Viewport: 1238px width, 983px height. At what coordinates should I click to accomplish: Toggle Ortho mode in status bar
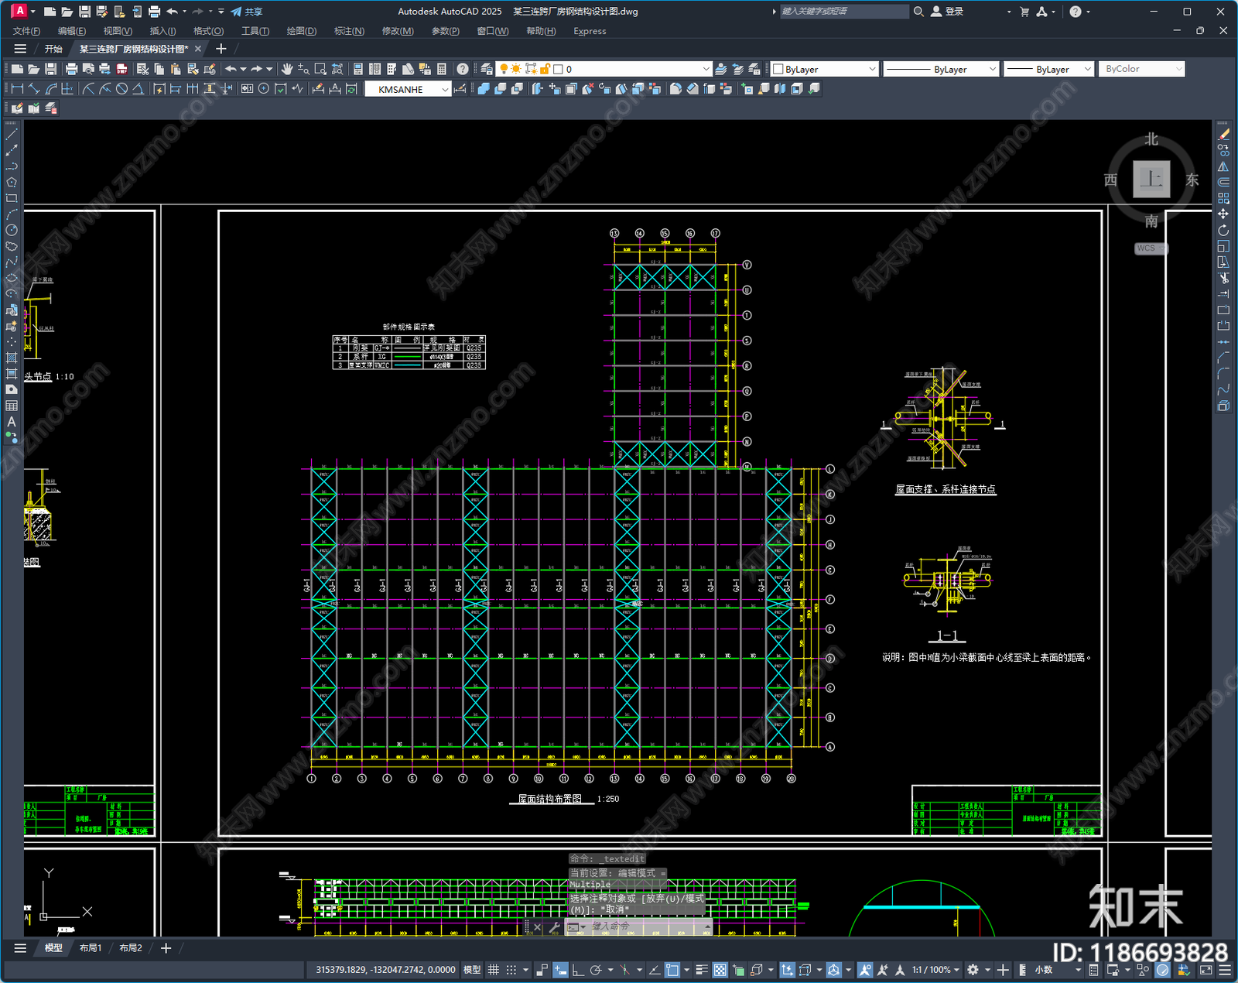[577, 970]
